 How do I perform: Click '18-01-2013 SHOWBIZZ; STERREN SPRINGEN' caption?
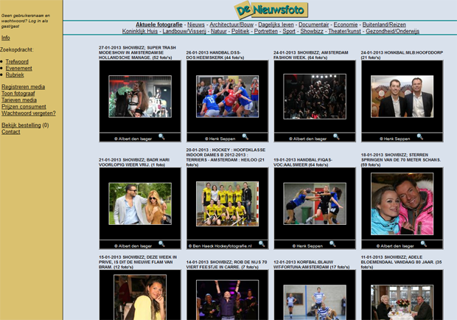401,160
